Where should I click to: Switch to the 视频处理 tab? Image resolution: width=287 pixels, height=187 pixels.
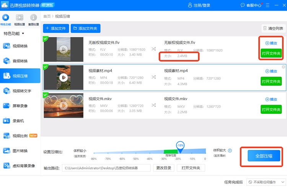point(20,20)
